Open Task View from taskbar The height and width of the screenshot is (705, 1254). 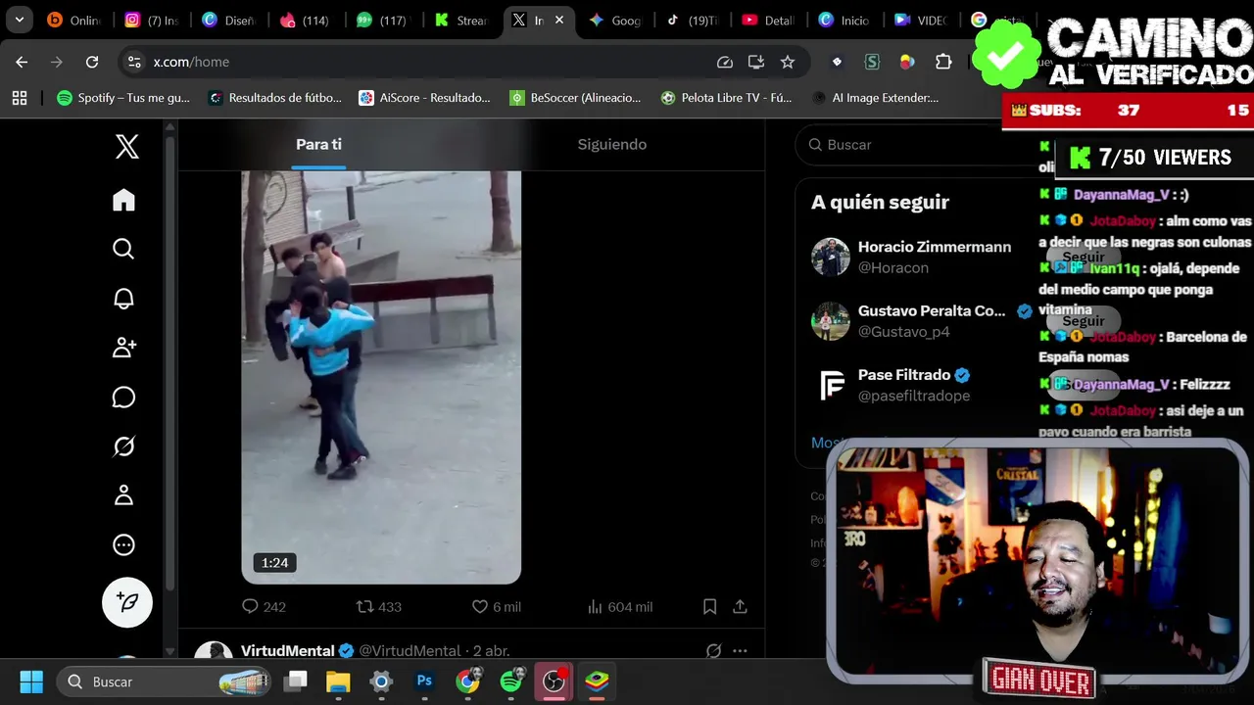[295, 681]
